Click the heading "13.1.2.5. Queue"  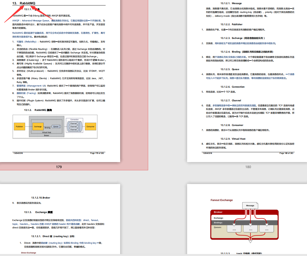230,69
